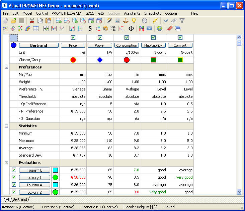Click the funnel filter icon
The height and width of the screenshot is (211, 245).
point(182,21)
